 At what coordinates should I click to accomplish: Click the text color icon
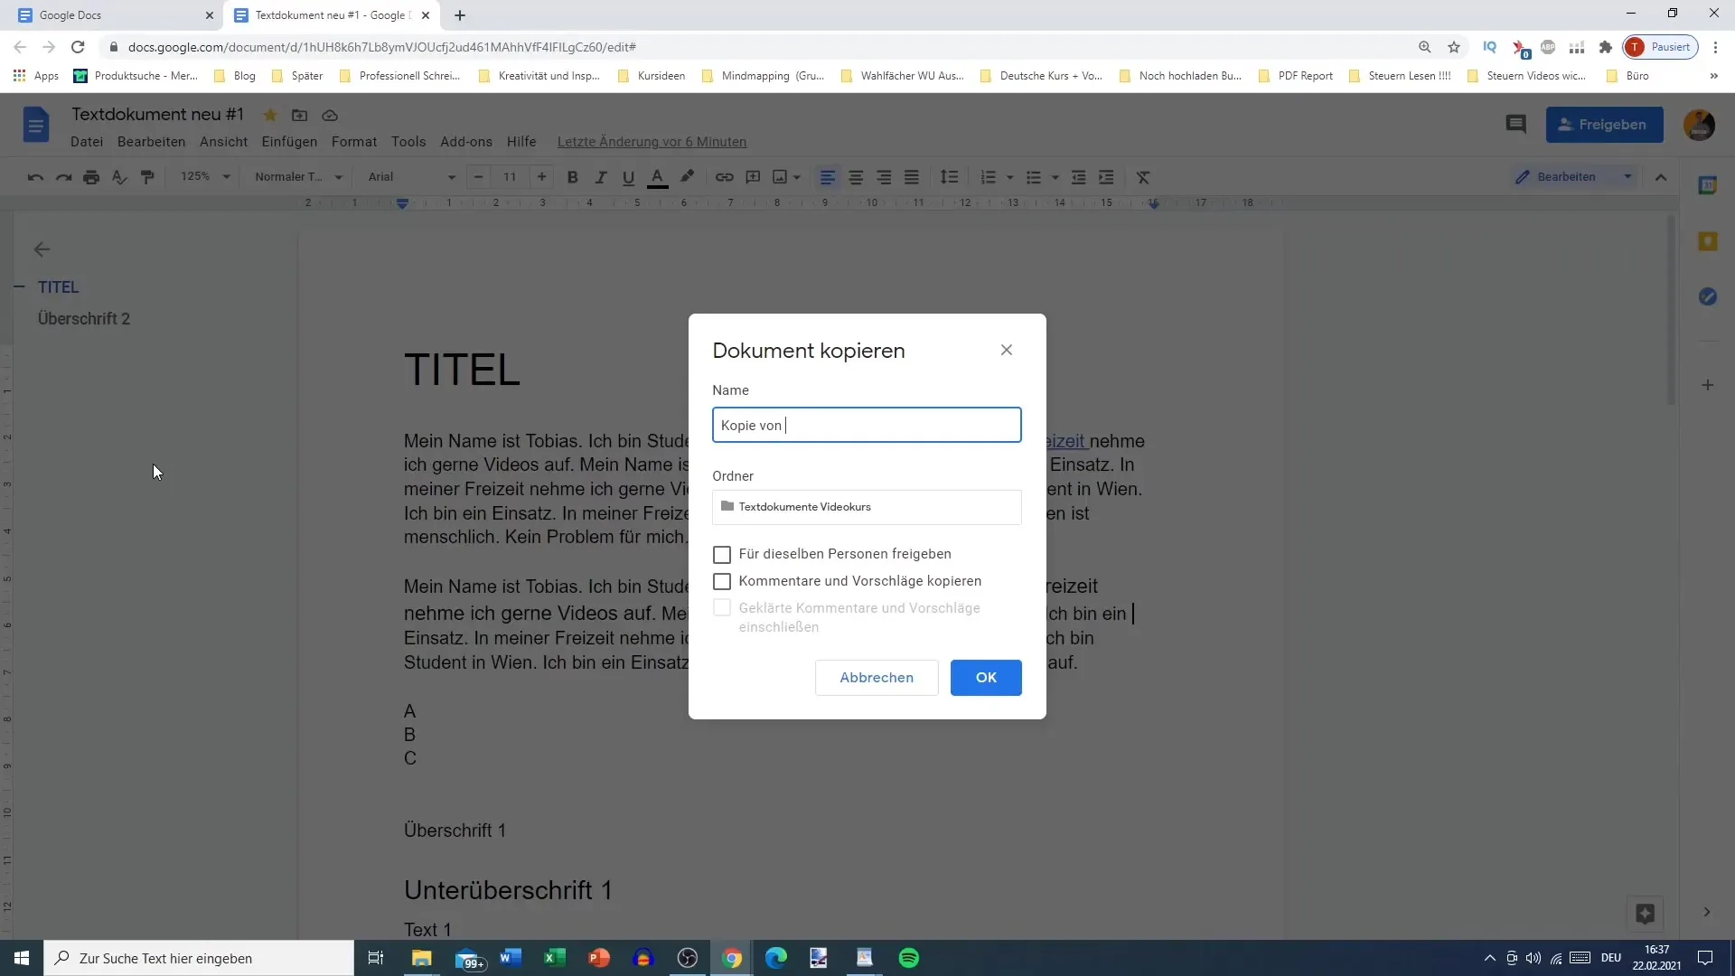658,177
